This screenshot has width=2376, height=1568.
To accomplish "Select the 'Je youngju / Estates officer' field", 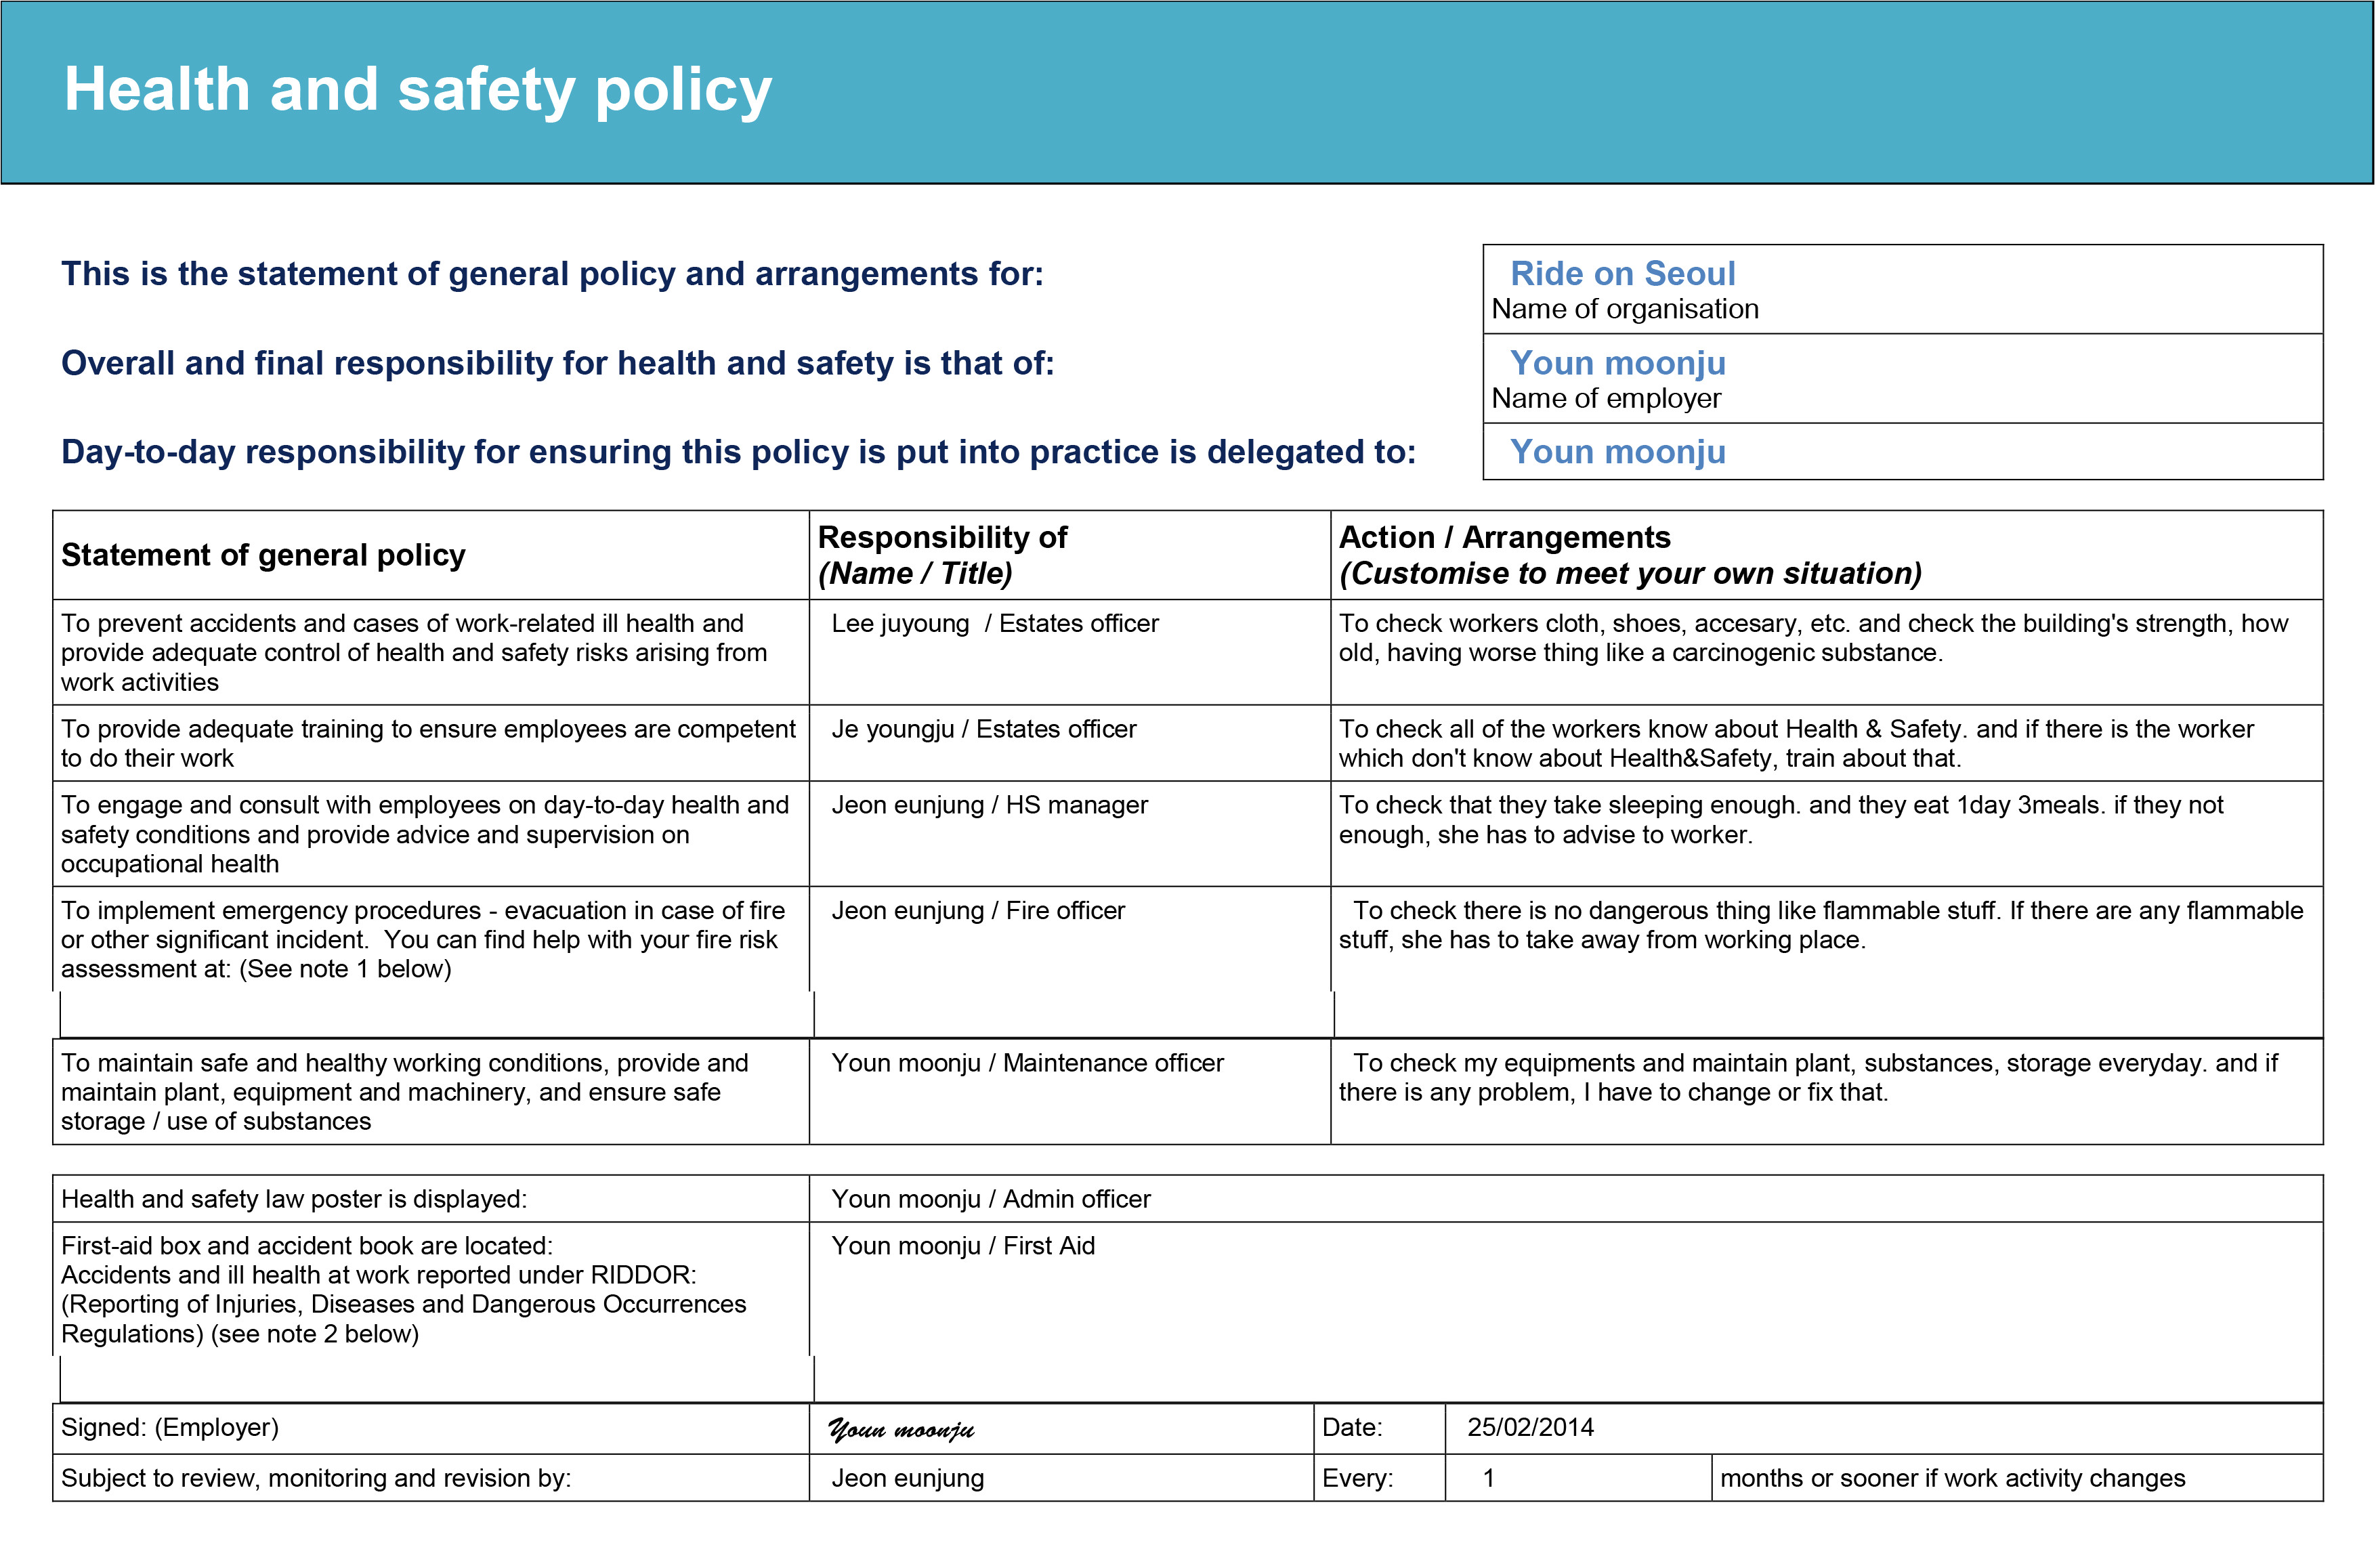I will pos(984,729).
